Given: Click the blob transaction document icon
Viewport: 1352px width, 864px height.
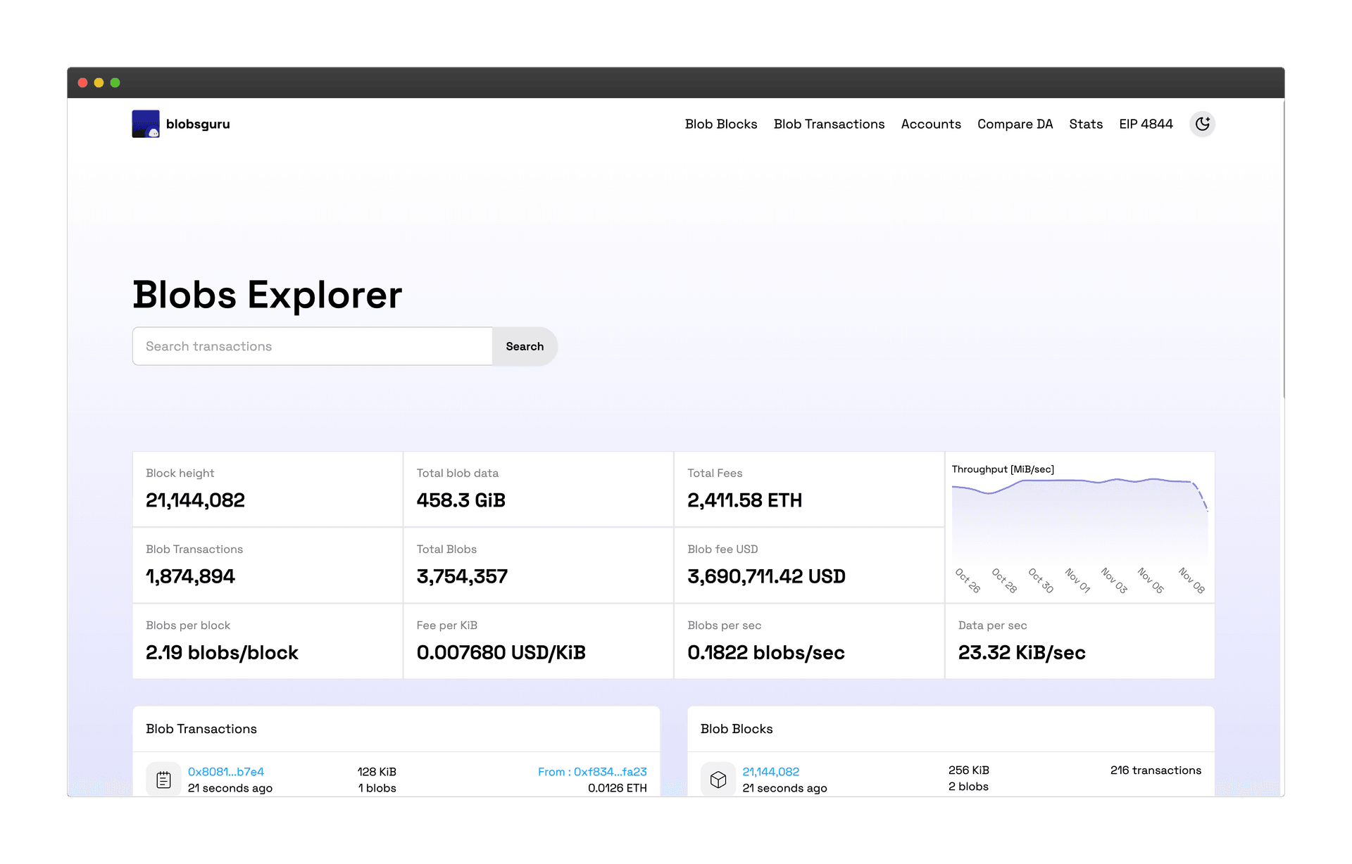Looking at the screenshot, I should [x=163, y=780].
